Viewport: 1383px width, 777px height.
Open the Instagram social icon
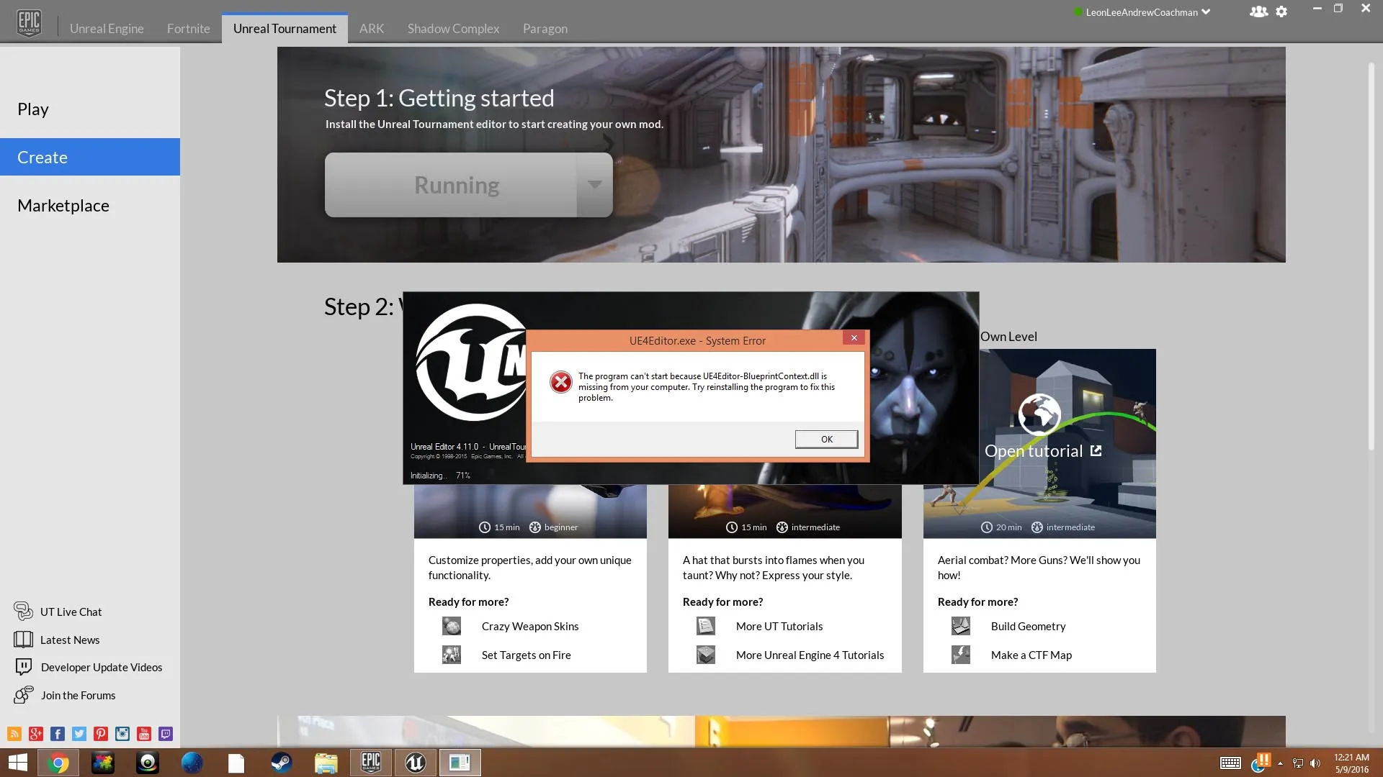click(122, 734)
